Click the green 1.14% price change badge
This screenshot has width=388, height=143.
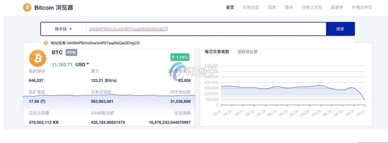click(180, 57)
